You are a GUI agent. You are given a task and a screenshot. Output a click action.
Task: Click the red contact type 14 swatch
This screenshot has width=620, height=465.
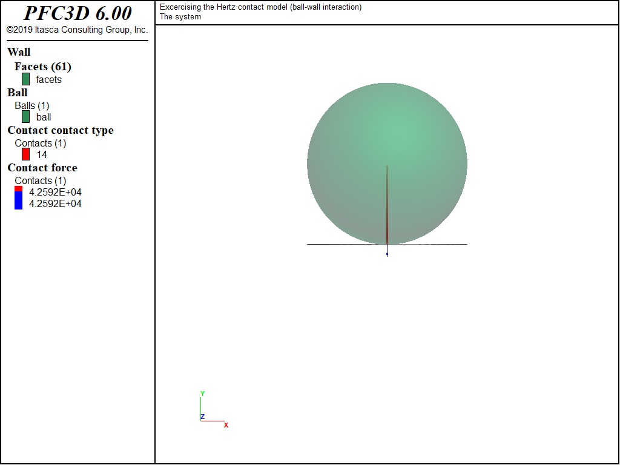tap(25, 154)
